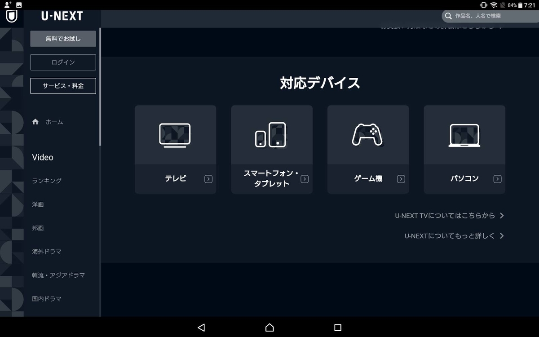539x337 pixels.
Task: Tap the image notification icon
Action: [19, 5]
